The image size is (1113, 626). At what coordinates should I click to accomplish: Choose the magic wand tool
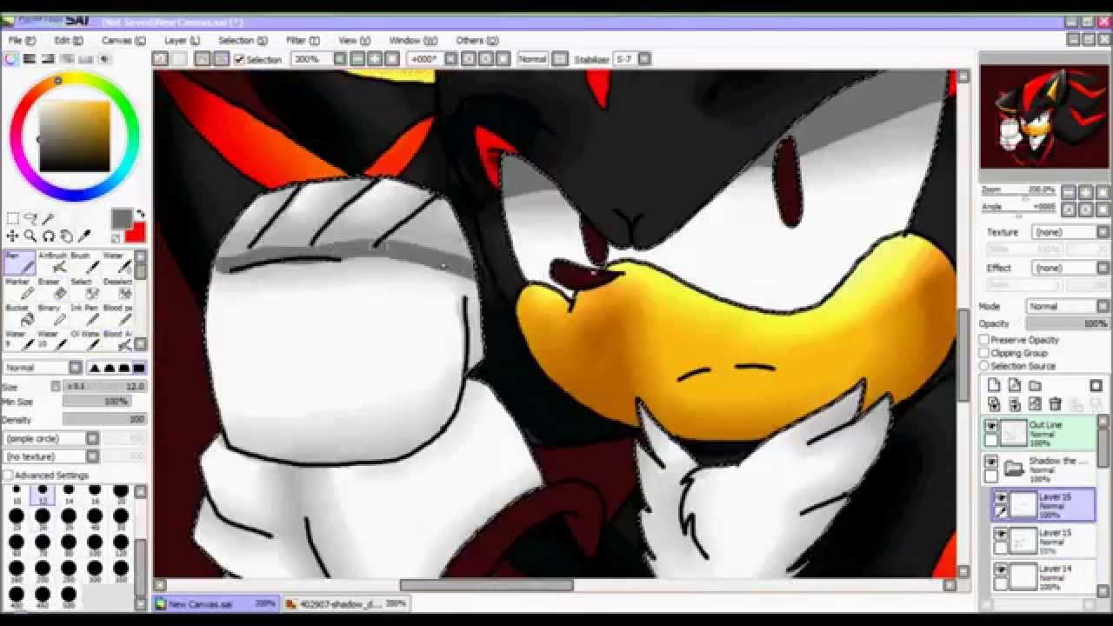tap(48, 218)
